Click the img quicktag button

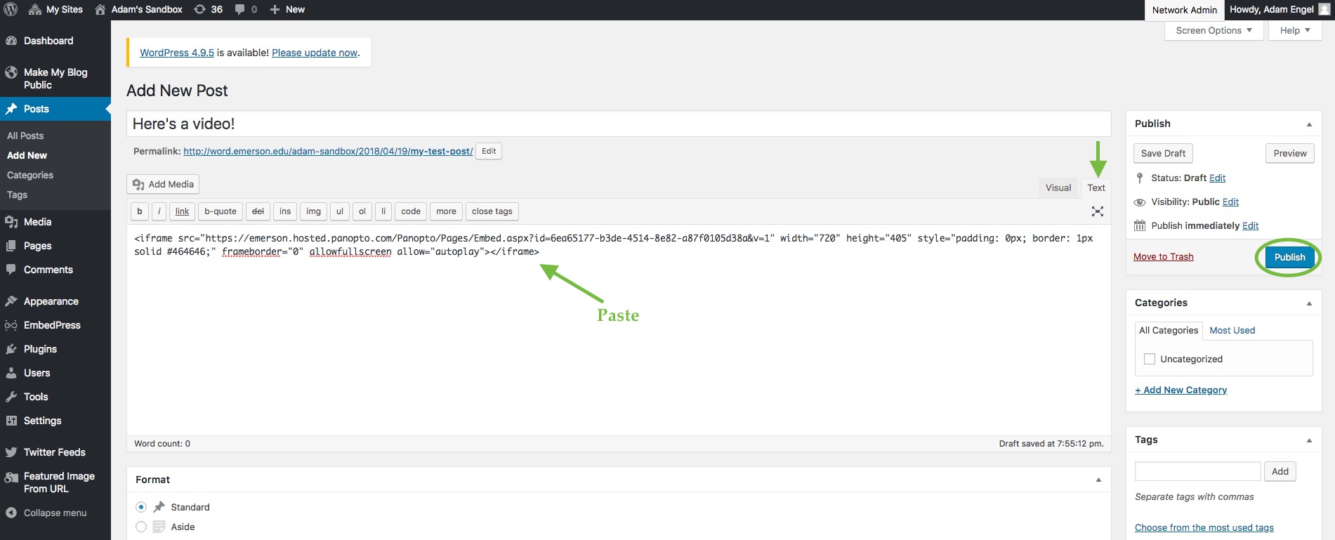point(313,211)
